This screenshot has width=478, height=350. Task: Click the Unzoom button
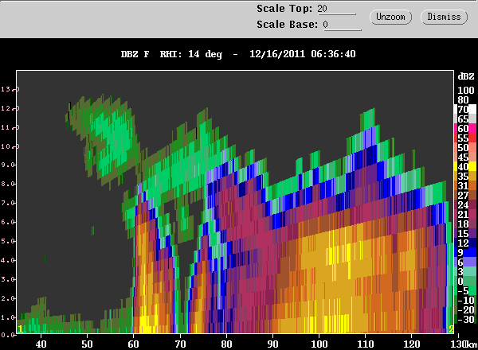pyautogui.click(x=390, y=17)
